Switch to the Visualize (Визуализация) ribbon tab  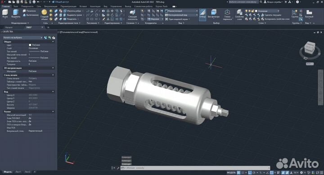click(x=50, y=6)
